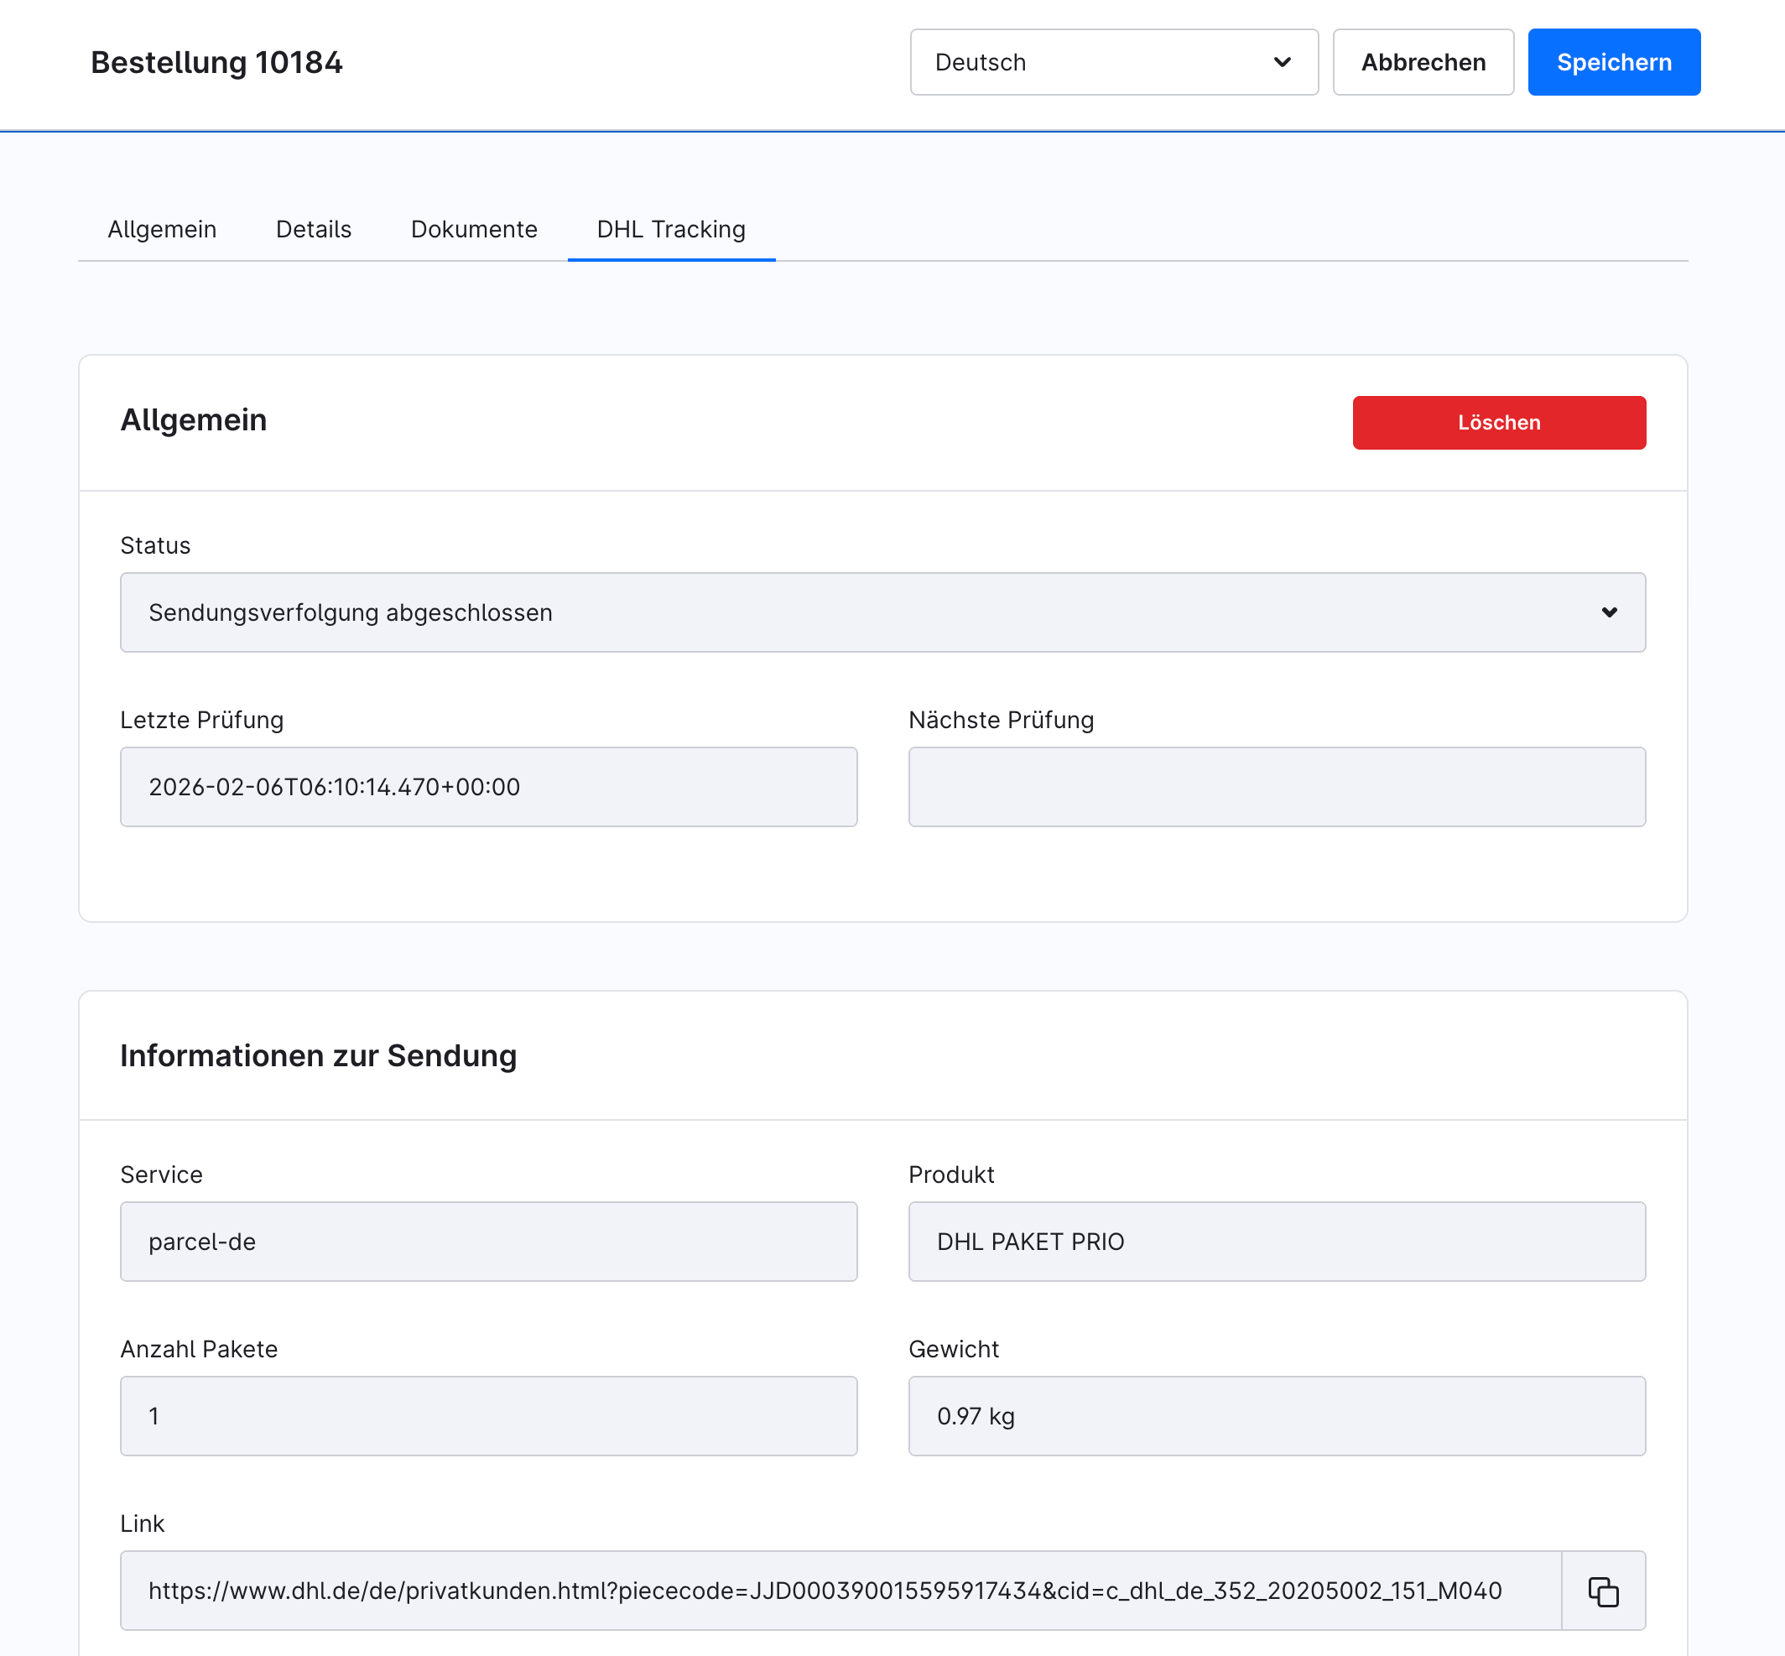
Task: Click the Link label
Action: pos(143,1523)
